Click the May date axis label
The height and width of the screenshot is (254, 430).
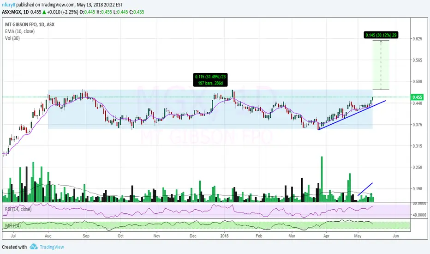(x=358, y=236)
